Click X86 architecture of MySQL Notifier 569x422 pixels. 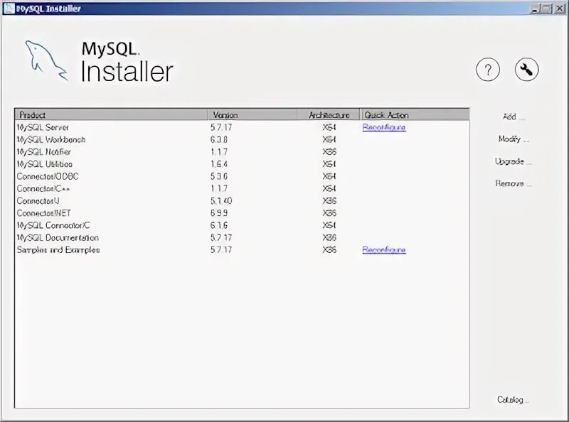pyautogui.click(x=329, y=152)
